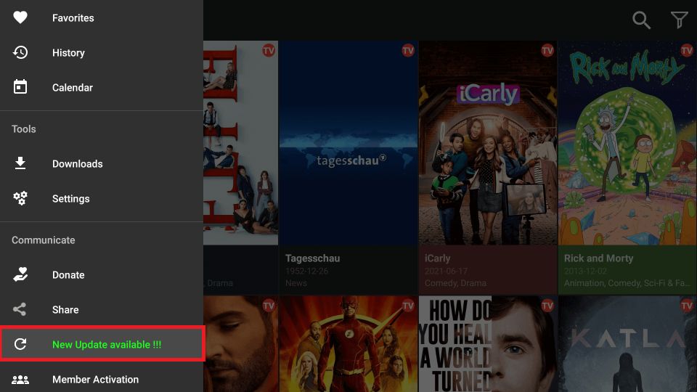
Task: Open the Rick and Morty poster
Action: pos(627,143)
